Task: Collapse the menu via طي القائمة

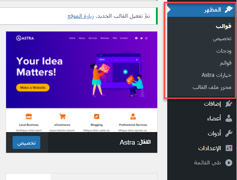Action: point(208,163)
